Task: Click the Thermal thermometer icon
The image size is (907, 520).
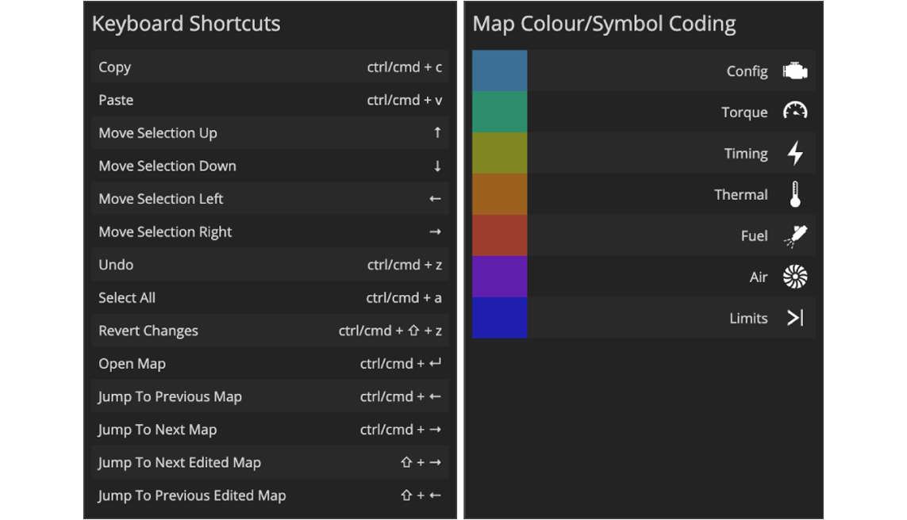Action: click(795, 194)
